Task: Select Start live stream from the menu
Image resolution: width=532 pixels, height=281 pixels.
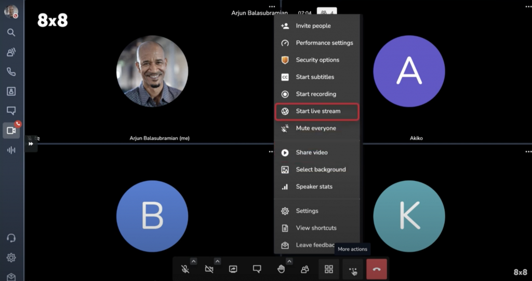Action: coord(317,111)
